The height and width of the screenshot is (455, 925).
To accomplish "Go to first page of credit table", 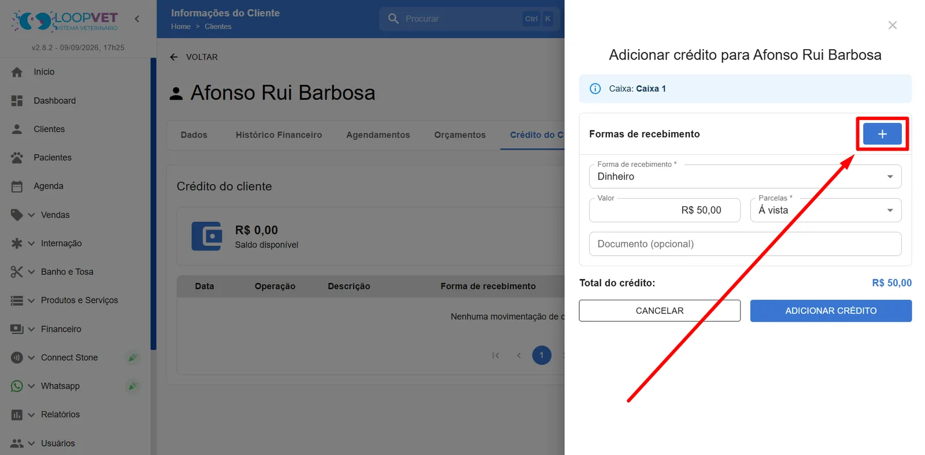I will click(495, 356).
